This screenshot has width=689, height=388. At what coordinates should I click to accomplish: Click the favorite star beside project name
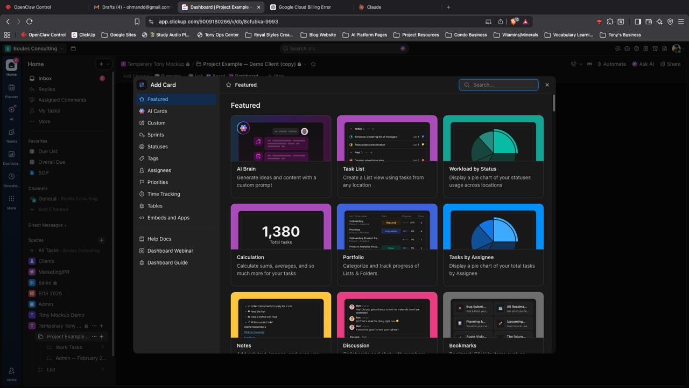pos(313,64)
